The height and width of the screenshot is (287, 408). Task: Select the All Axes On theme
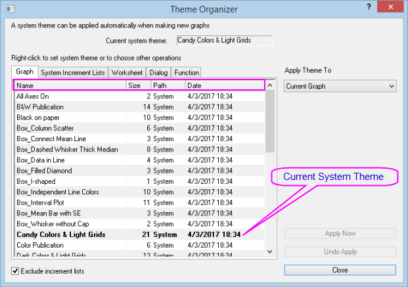click(33, 96)
